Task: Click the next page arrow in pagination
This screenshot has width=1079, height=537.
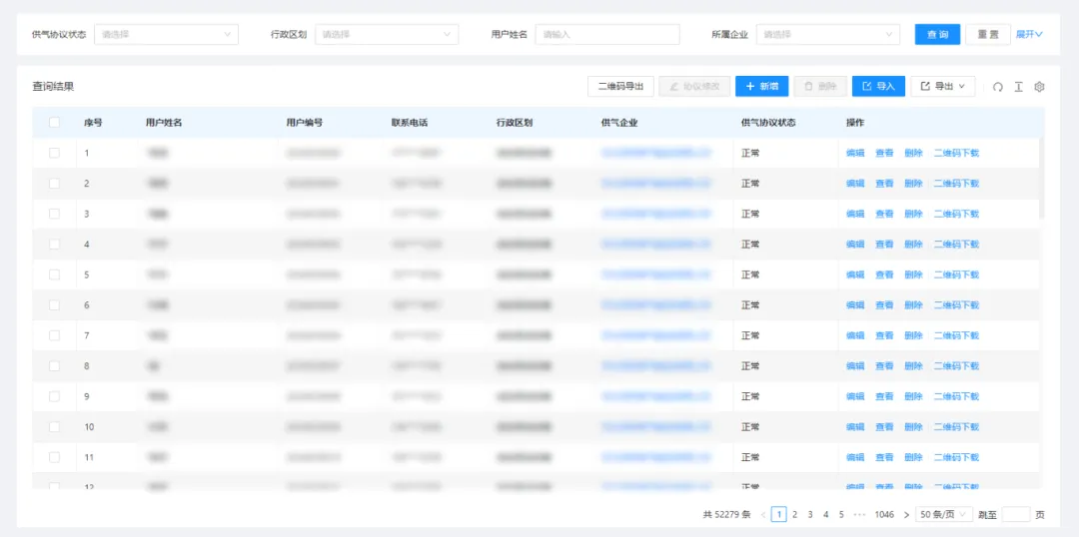Action: point(906,515)
